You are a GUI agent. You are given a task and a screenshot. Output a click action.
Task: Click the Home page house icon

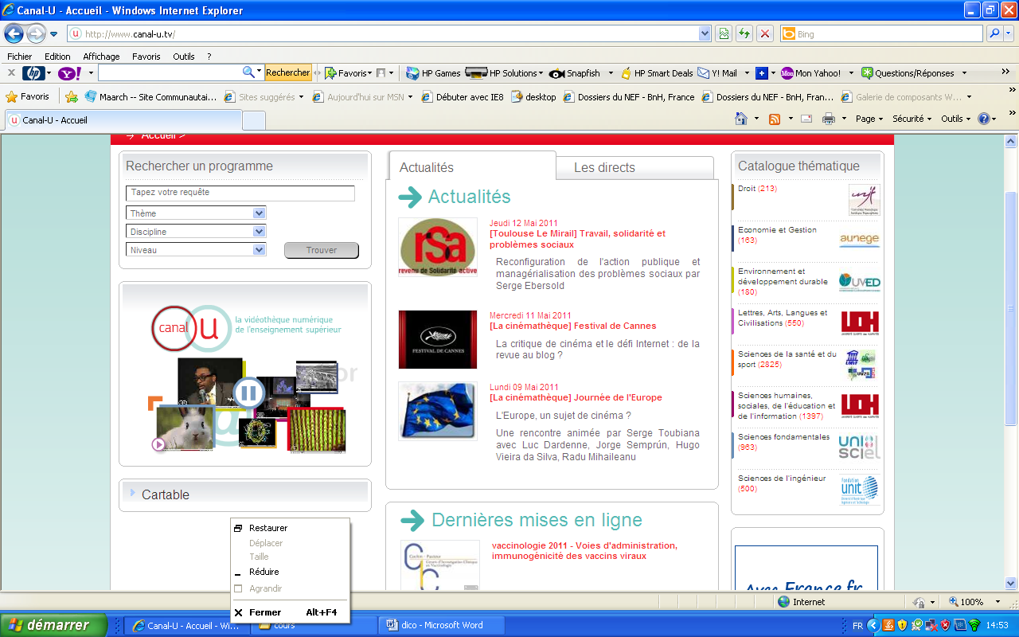click(741, 119)
